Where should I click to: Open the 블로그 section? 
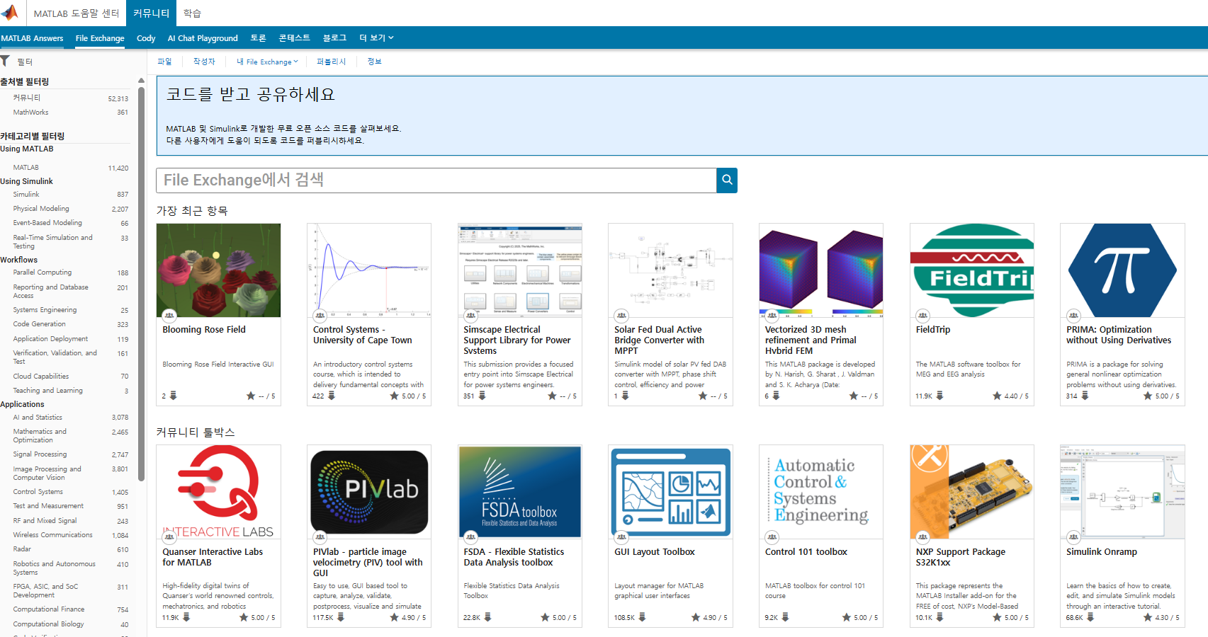coord(334,38)
